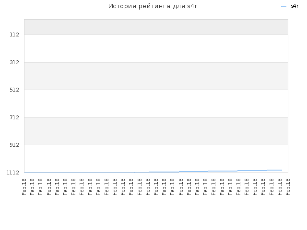Image resolution: width=307 pixels, height=230 pixels.
Task: Click the s4r legend label
Action: pyautogui.click(x=295, y=6)
